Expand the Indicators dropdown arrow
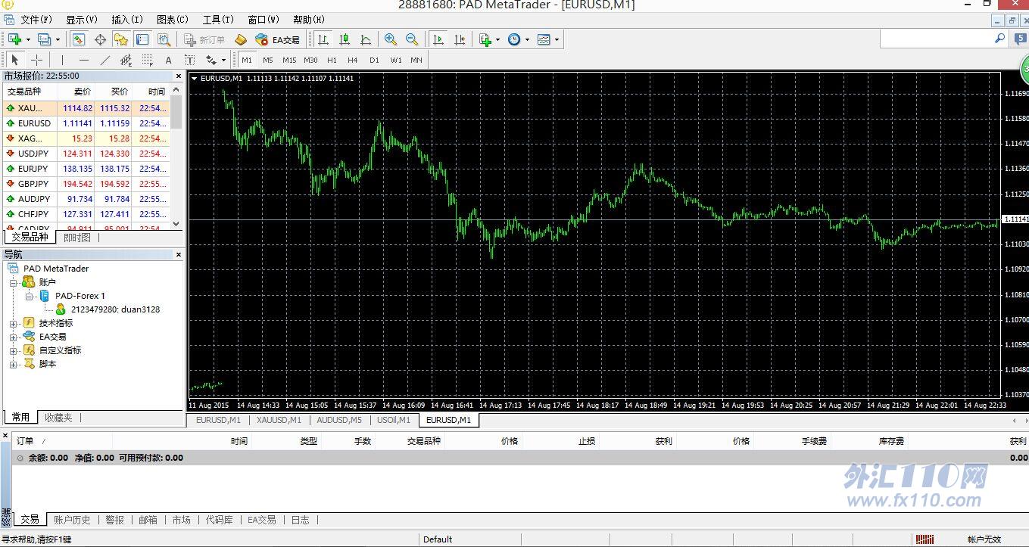 [497, 39]
